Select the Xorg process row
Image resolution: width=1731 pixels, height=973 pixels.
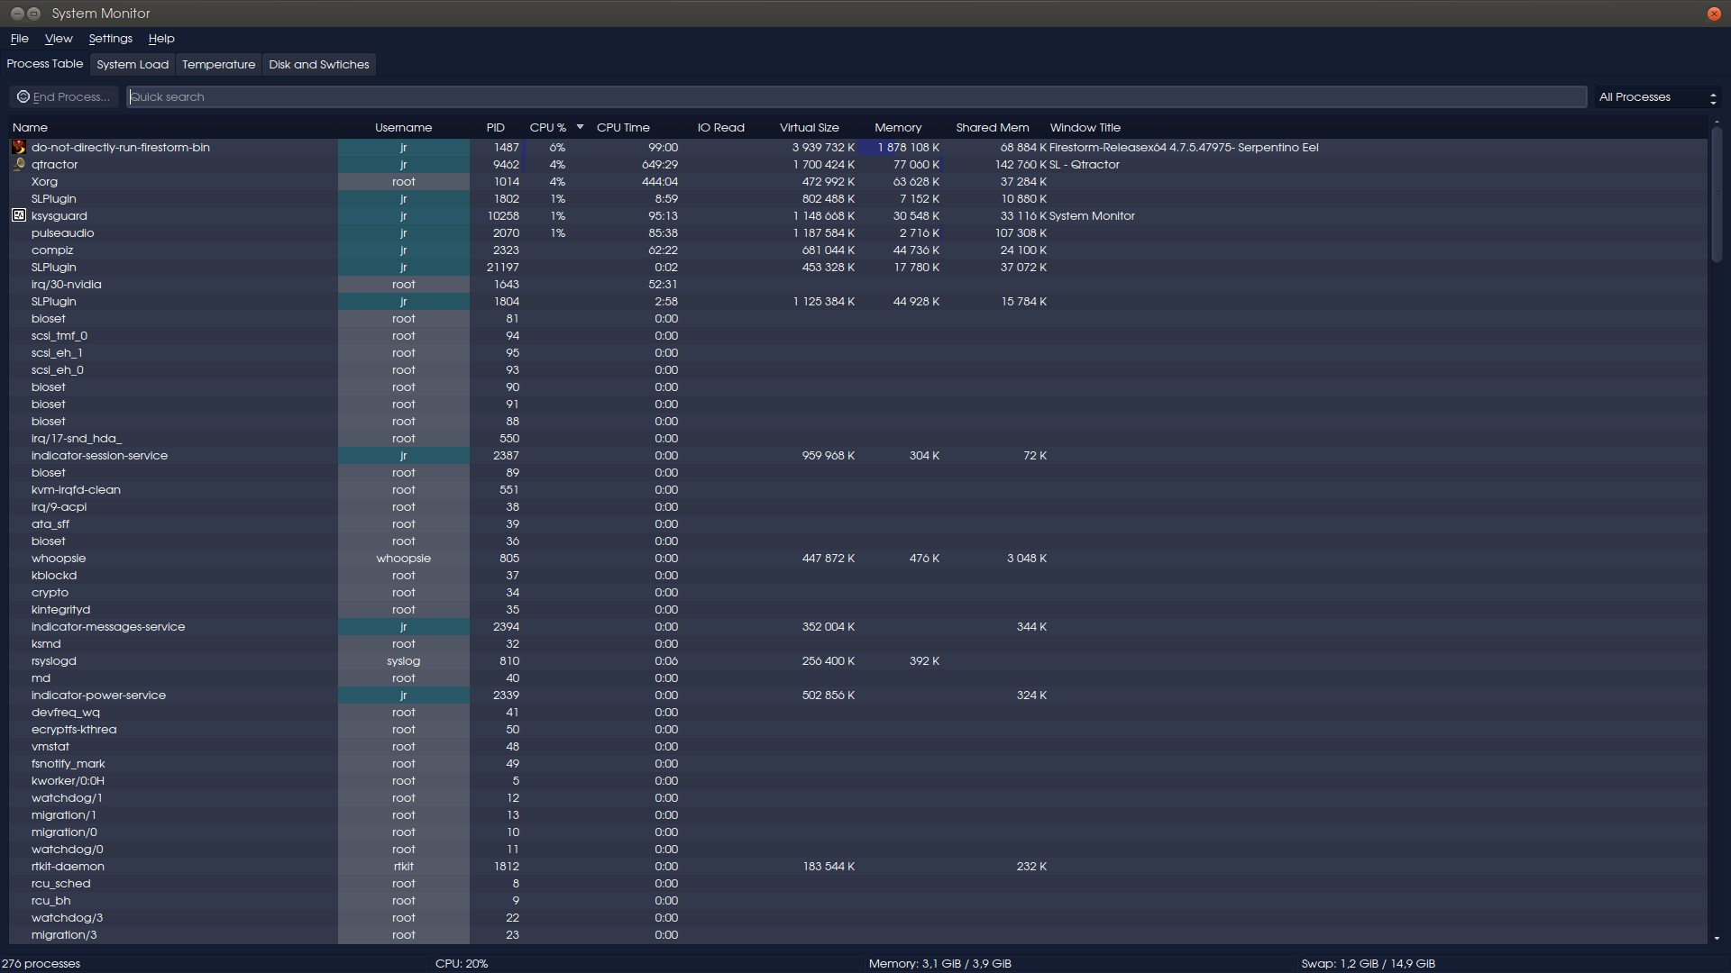click(x=858, y=181)
